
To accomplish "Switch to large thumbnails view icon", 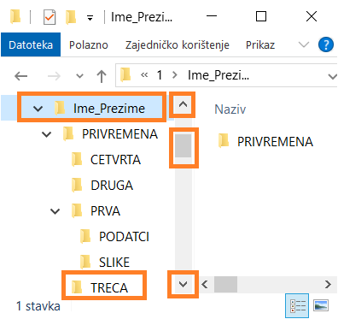I will [321, 306].
